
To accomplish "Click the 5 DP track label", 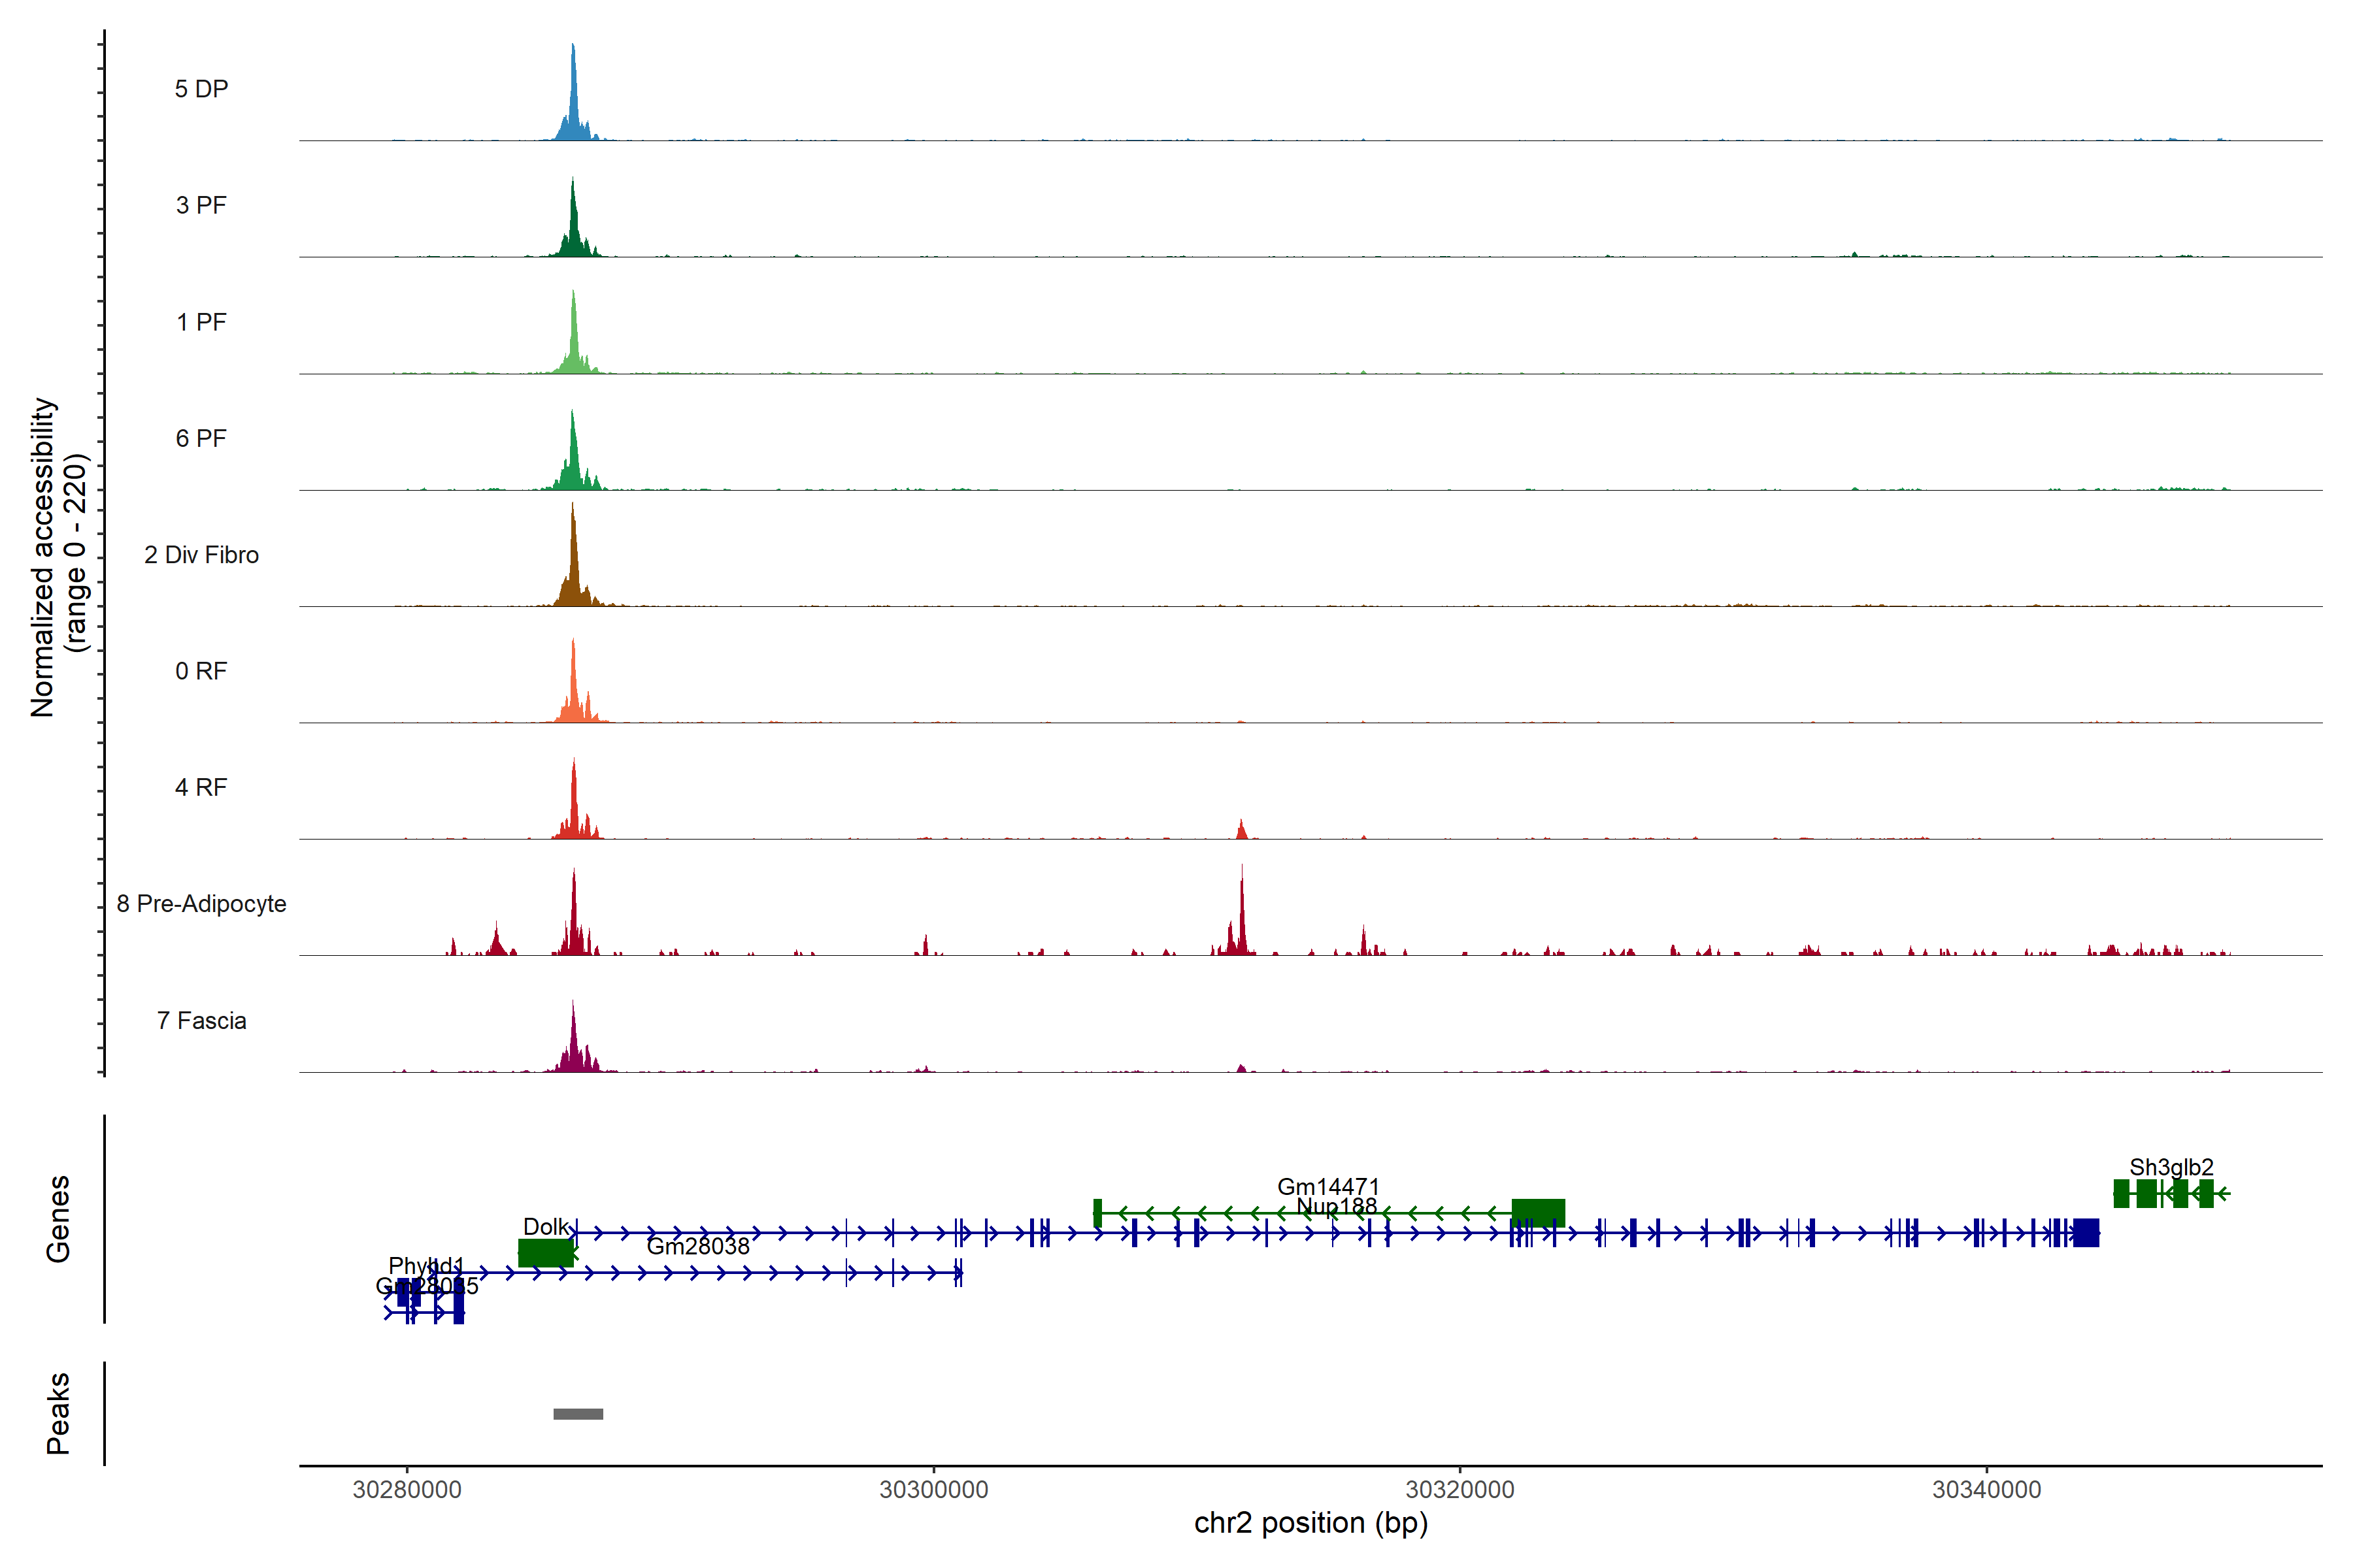I will click(201, 89).
